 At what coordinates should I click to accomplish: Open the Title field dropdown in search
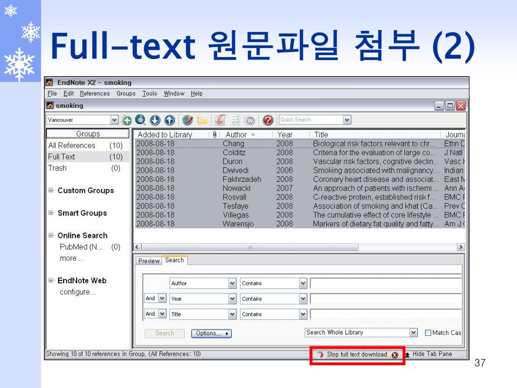232,314
